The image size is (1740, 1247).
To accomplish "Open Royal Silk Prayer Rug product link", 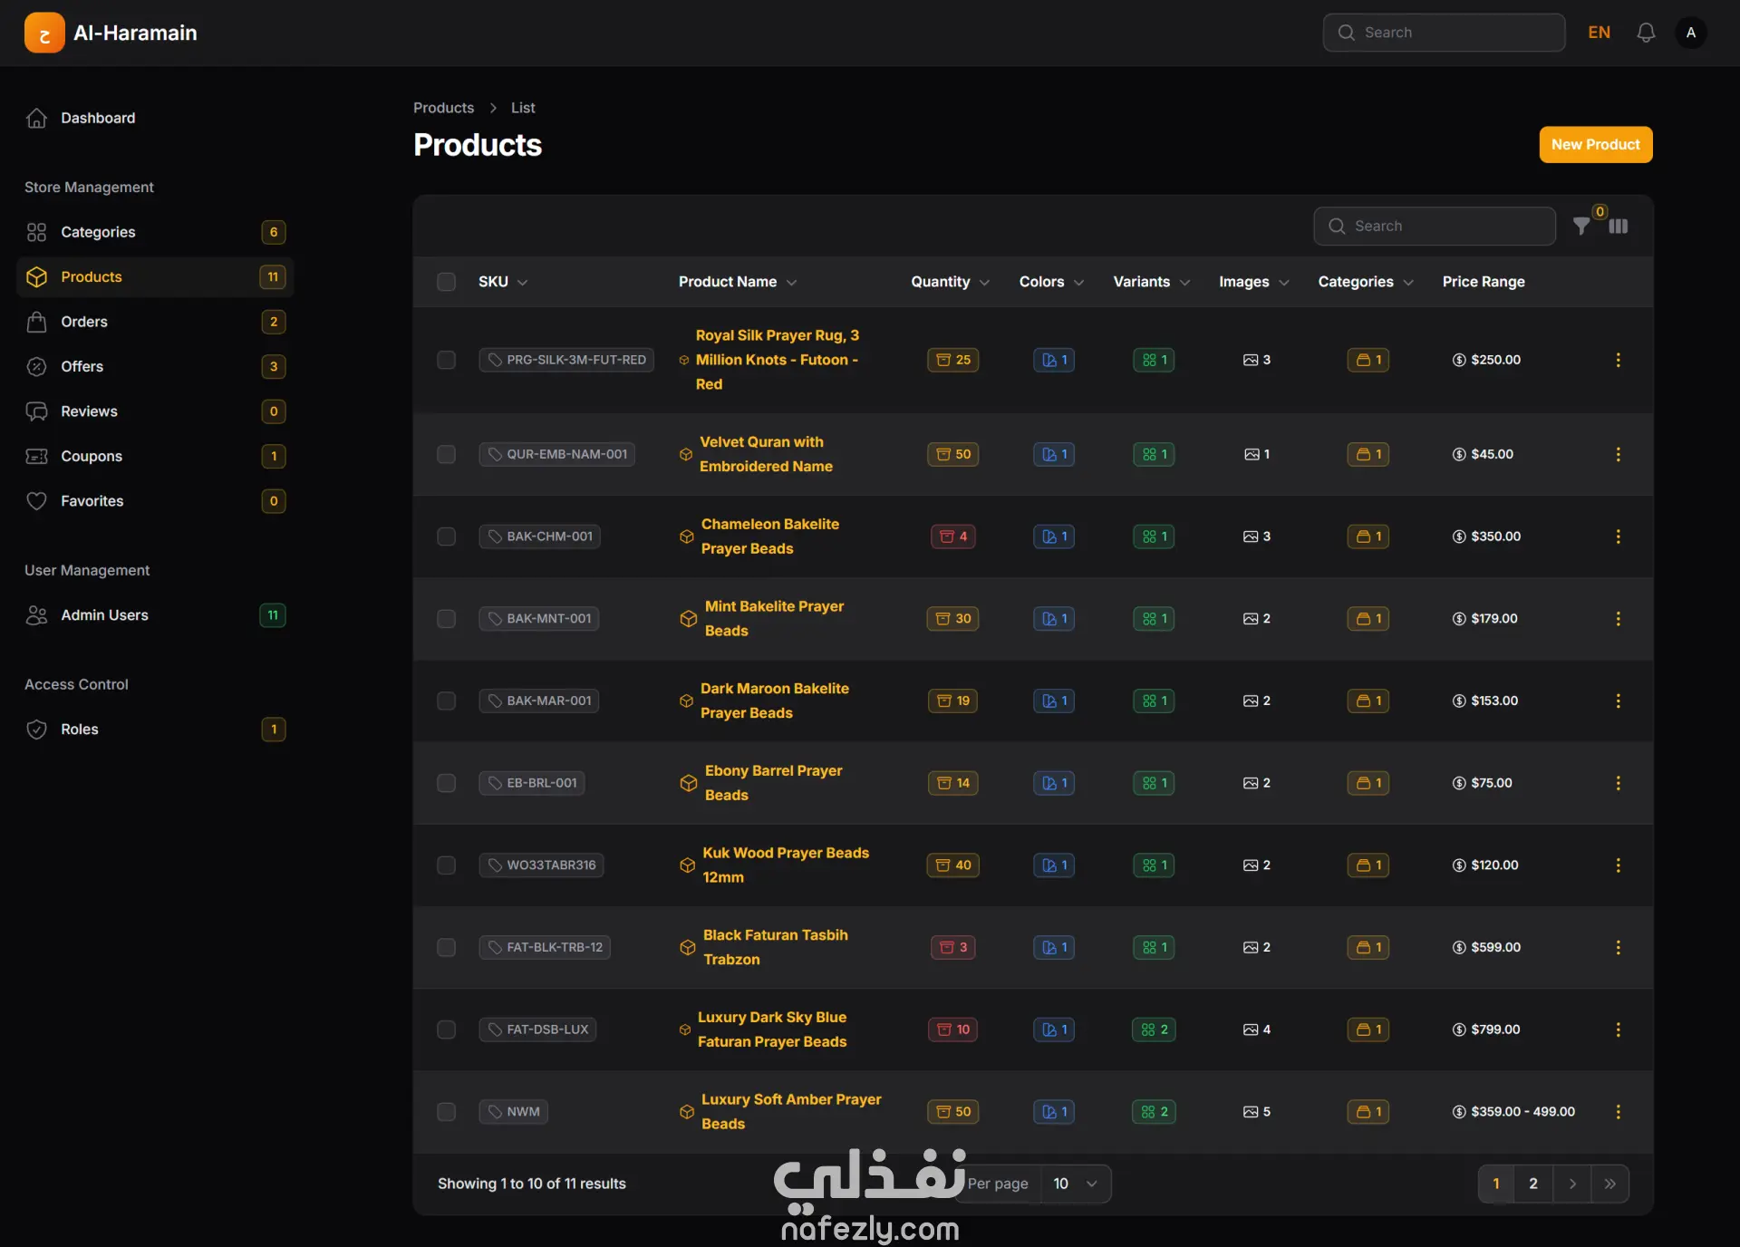I will pyautogui.click(x=777, y=360).
